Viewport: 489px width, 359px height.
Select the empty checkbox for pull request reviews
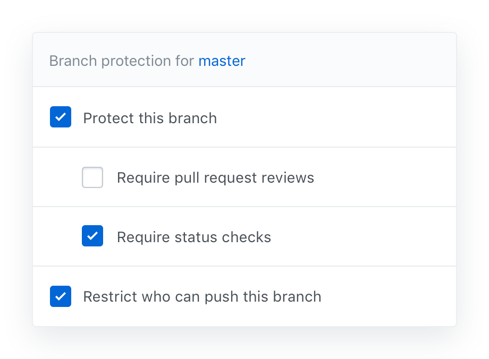click(x=92, y=177)
